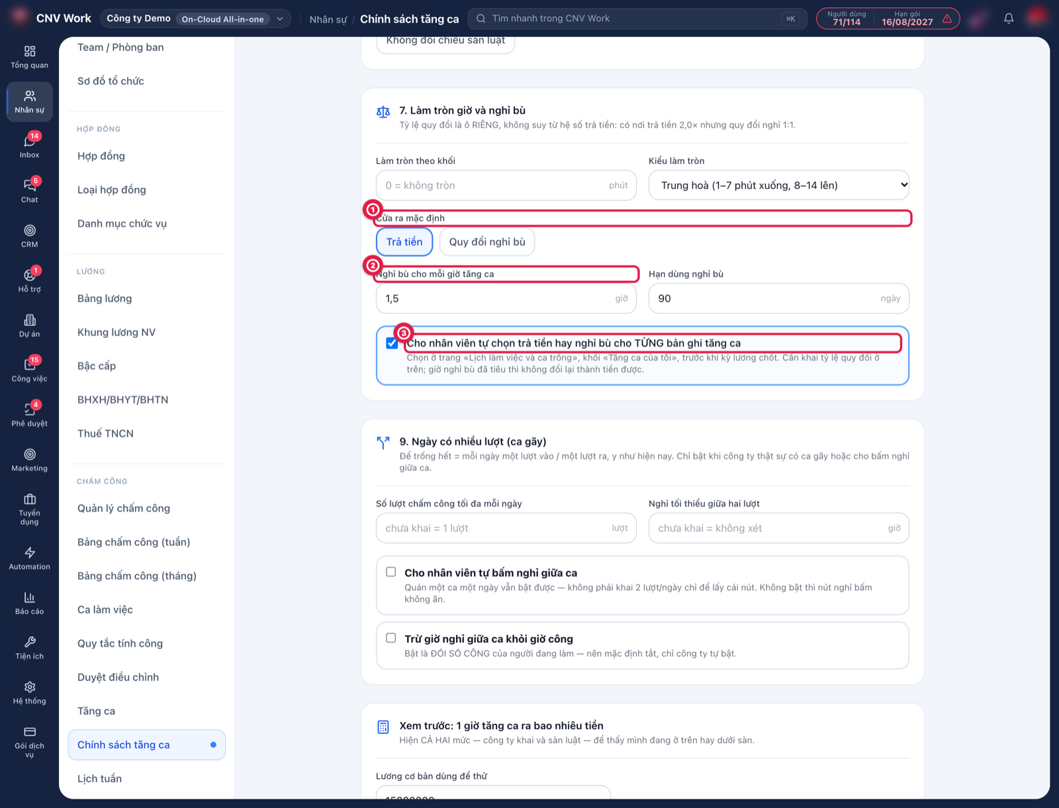
Task: Open Bảng lương menu item
Action: point(105,299)
